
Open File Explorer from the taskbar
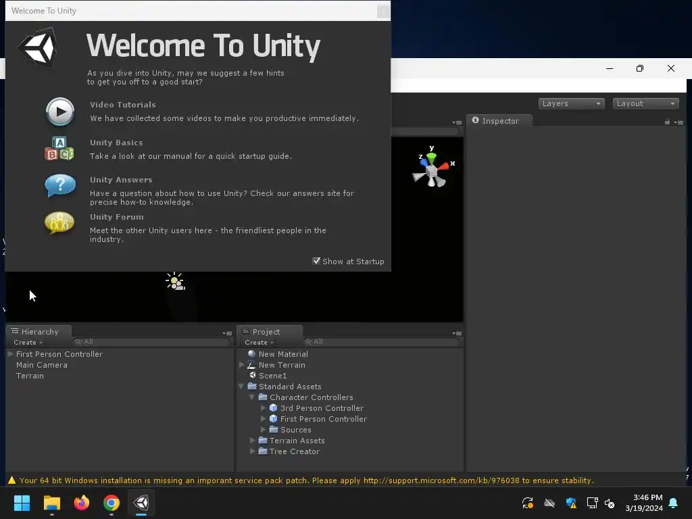(x=51, y=503)
